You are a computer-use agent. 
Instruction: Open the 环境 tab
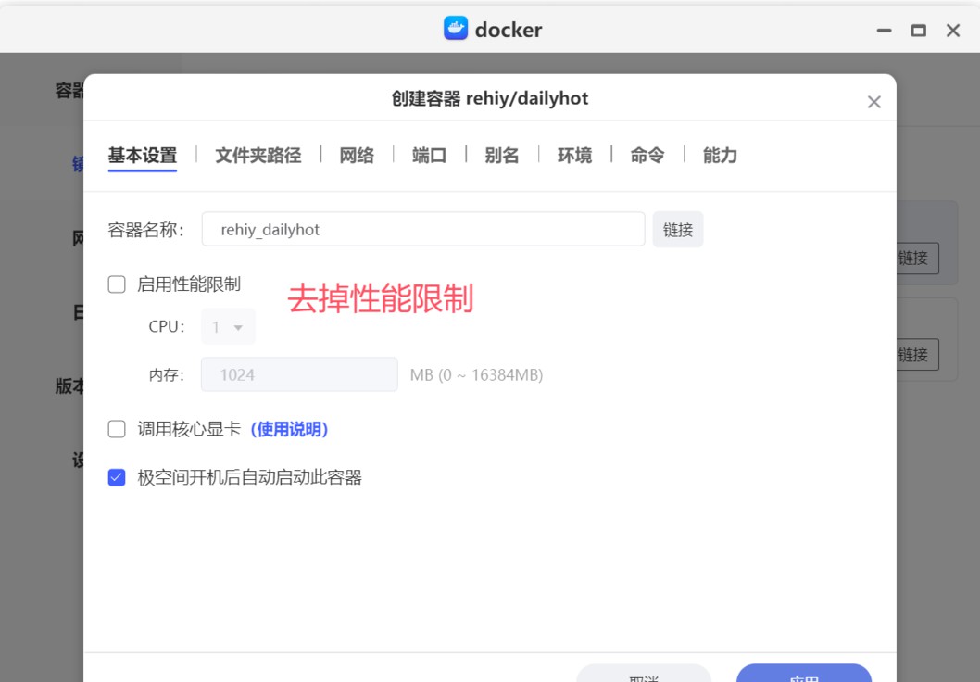(574, 155)
